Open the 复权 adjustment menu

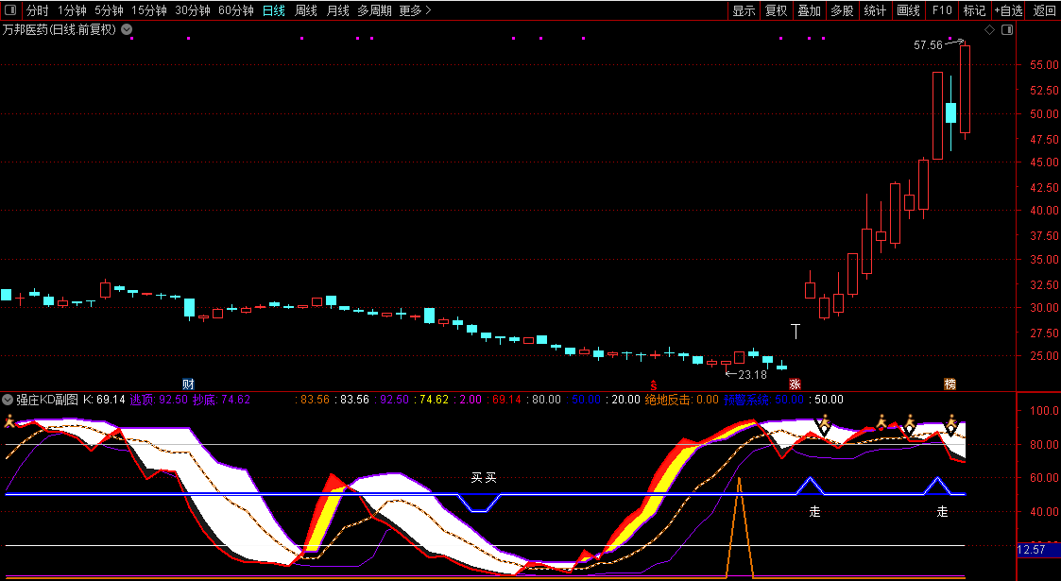coord(776,10)
